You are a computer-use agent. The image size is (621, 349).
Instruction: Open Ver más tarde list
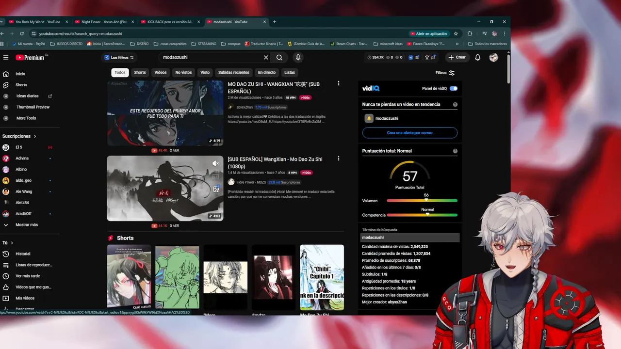point(27,276)
